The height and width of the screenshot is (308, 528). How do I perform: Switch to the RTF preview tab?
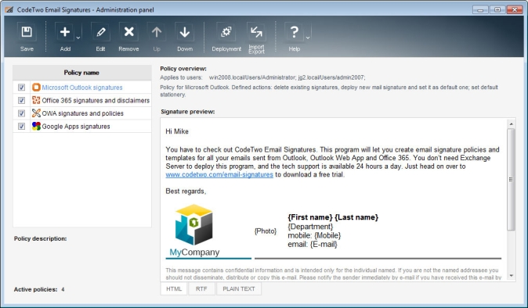[201, 289]
